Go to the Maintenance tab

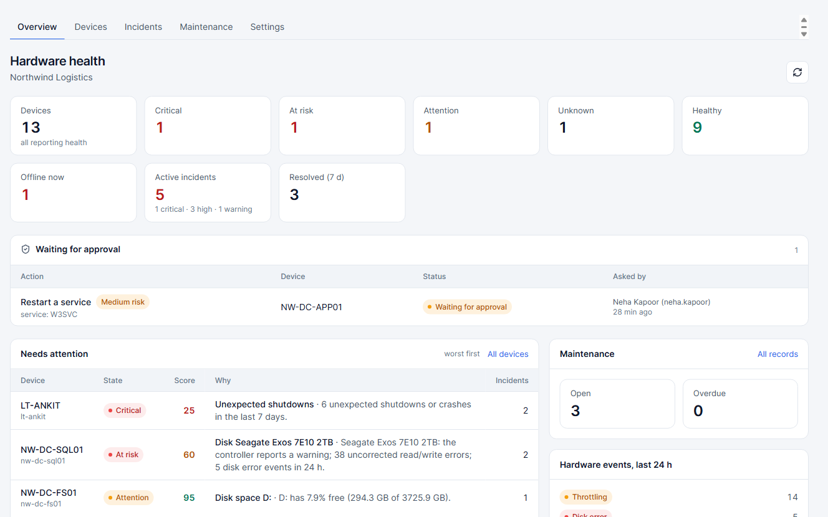point(206,27)
